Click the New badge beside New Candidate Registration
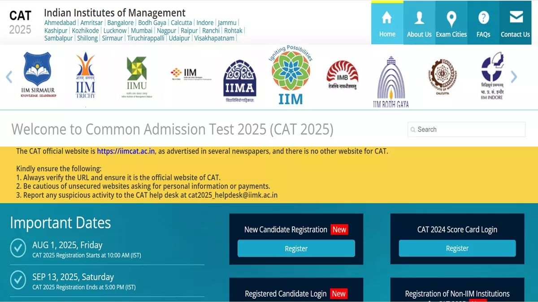 (x=339, y=230)
